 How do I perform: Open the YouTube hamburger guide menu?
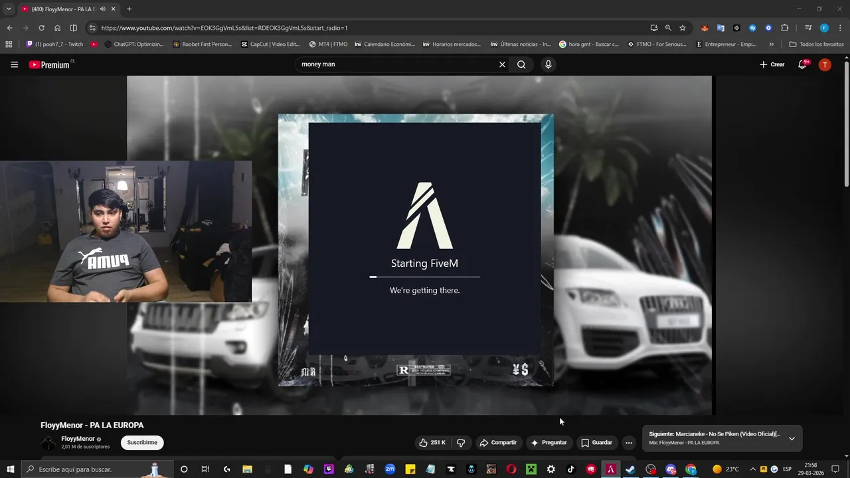pos(14,64)
